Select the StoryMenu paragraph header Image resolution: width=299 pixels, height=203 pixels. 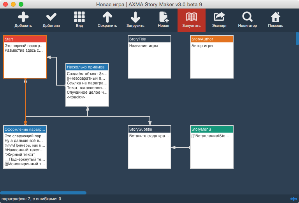point(212,129)
